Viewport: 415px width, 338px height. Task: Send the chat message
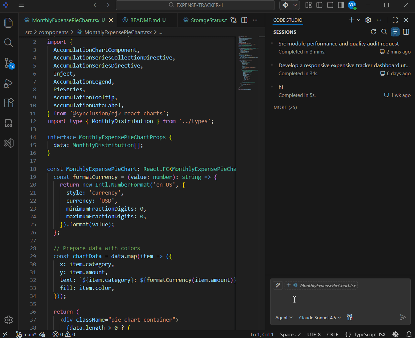[x=403, y=317]
